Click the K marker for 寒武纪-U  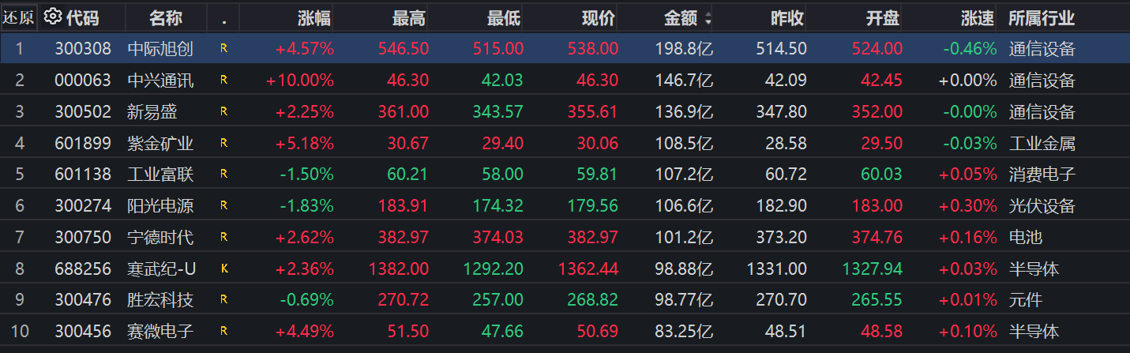pos(223,269)
